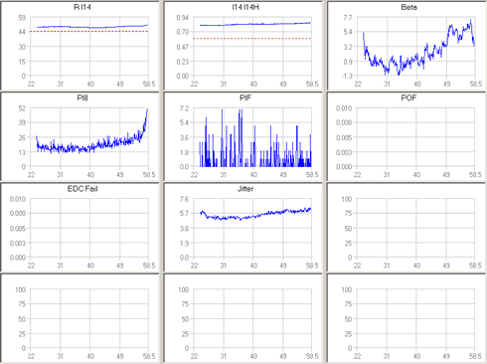Select the EDC Fail chart
The height and width of the screenshot is (364, 487).
click(x=80, y=227)
